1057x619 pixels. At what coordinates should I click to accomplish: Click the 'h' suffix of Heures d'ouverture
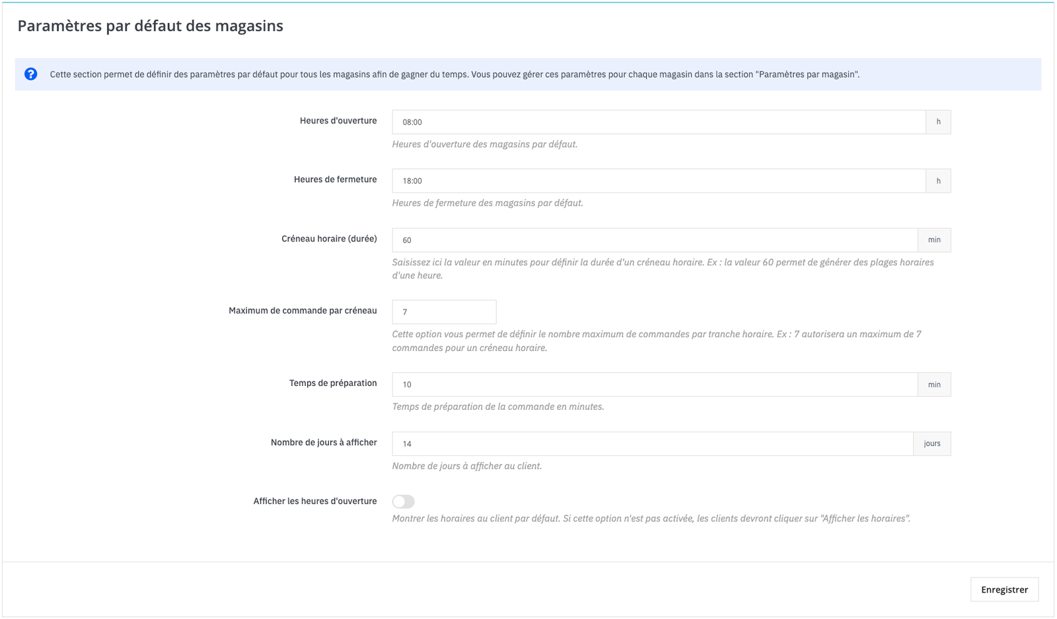[x=938, y=122]
